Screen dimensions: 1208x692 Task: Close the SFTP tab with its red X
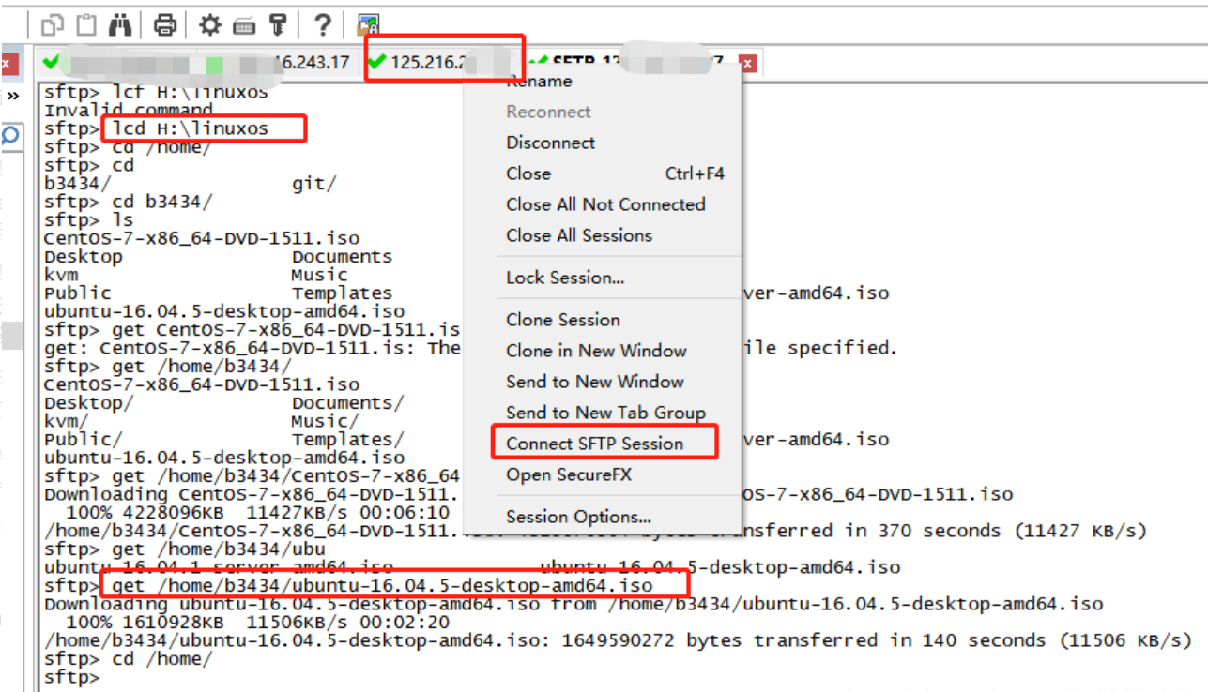(x=748, y=64)
